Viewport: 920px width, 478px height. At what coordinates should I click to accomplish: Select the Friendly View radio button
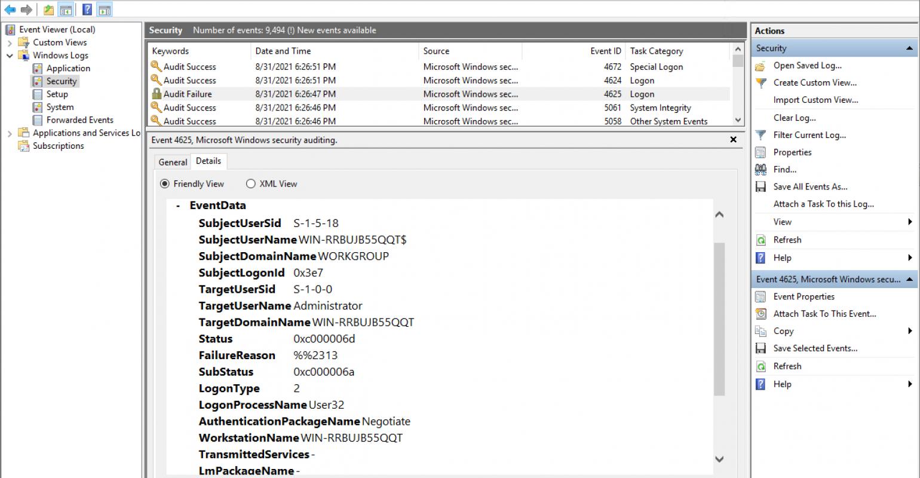(x=165, y=184)
